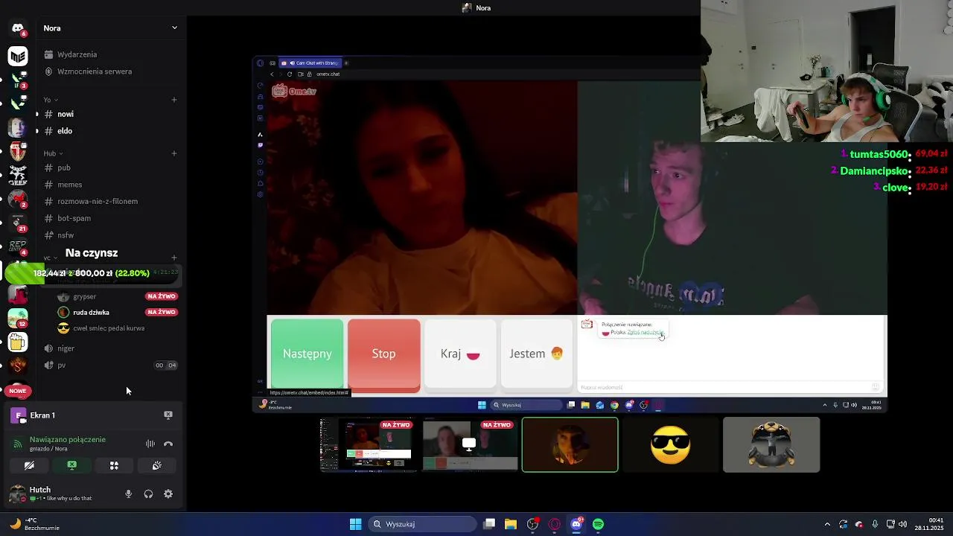Open the soundboard button
953x536 pixels.
(x=157, y=465)
